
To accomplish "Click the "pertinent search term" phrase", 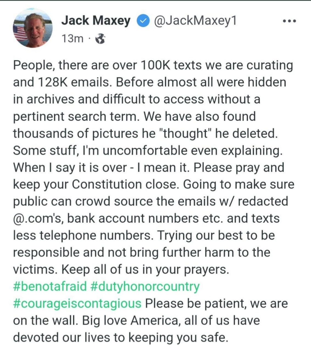I will [76, 116].
